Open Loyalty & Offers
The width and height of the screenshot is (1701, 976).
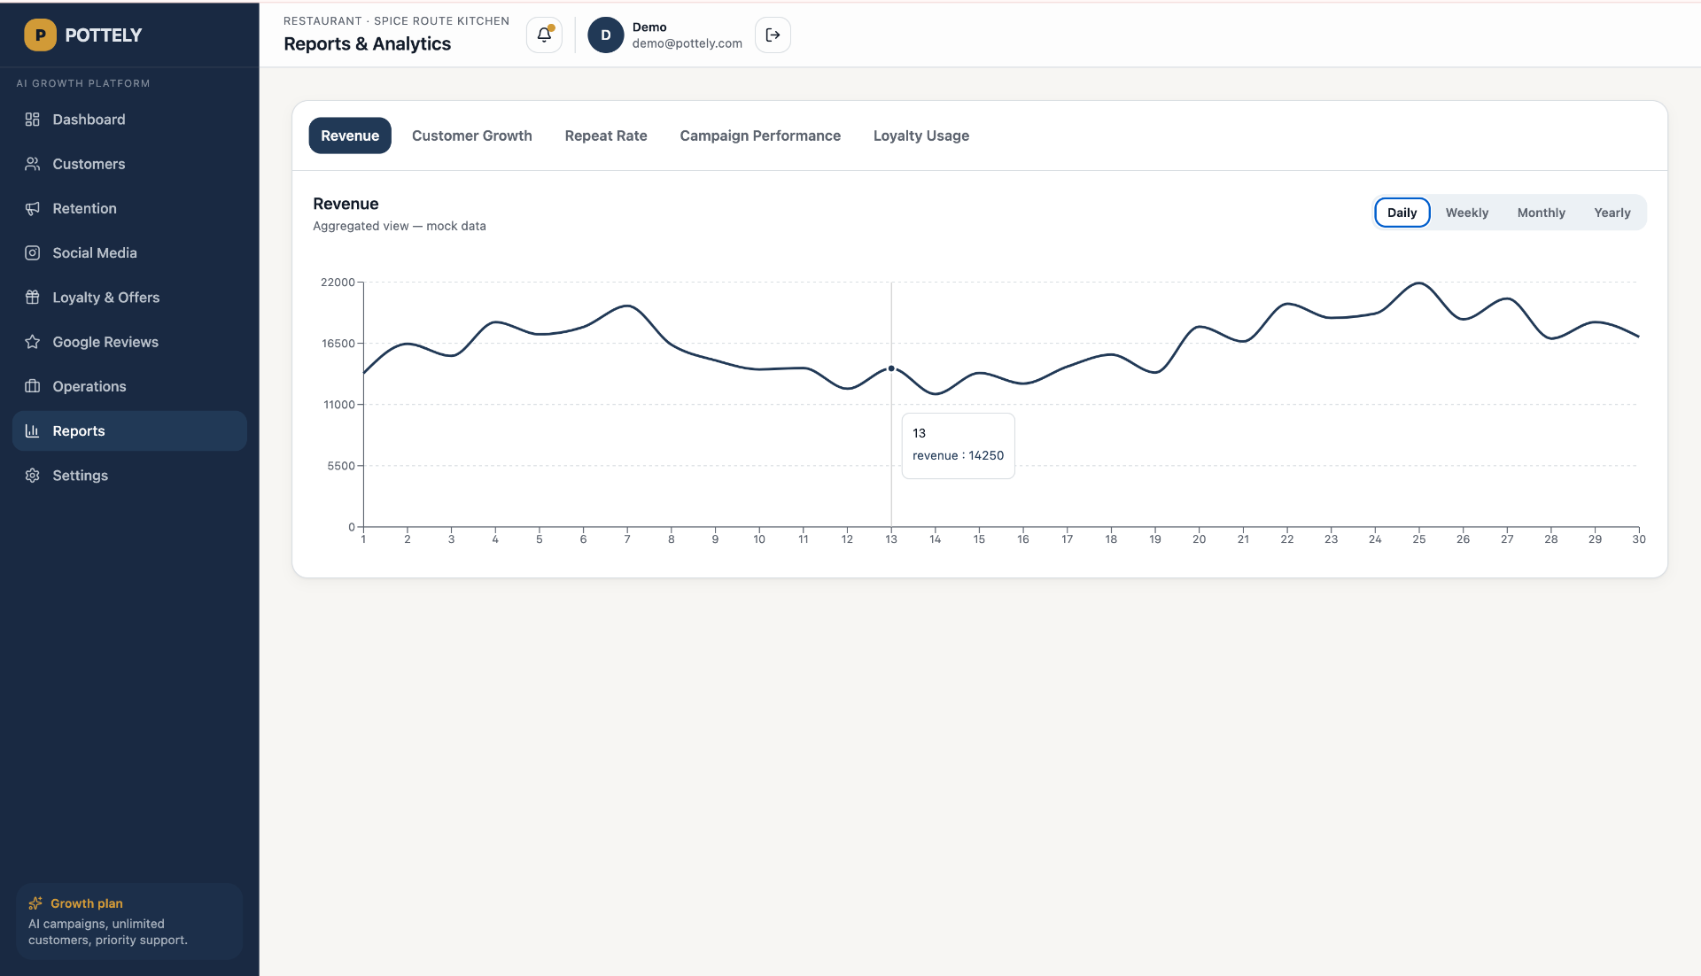[x=129, y=298]
